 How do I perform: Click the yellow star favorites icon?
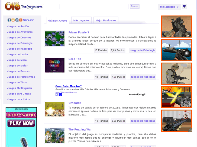tap(13, 20)
